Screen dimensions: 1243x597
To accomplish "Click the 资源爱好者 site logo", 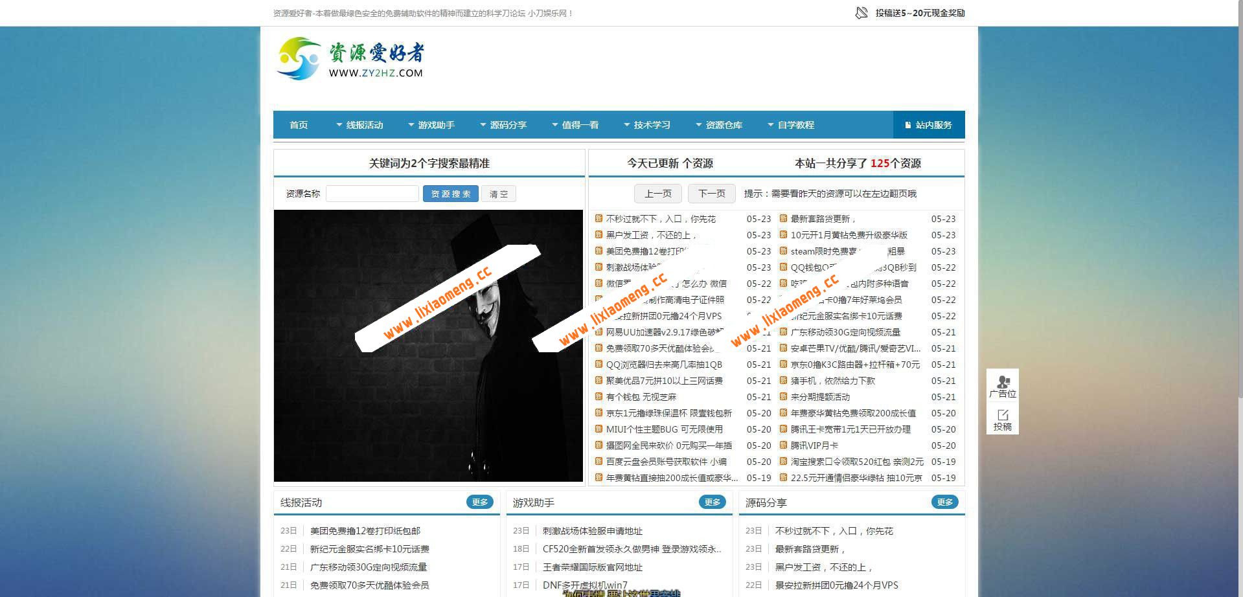I will (x=350, y=58).
